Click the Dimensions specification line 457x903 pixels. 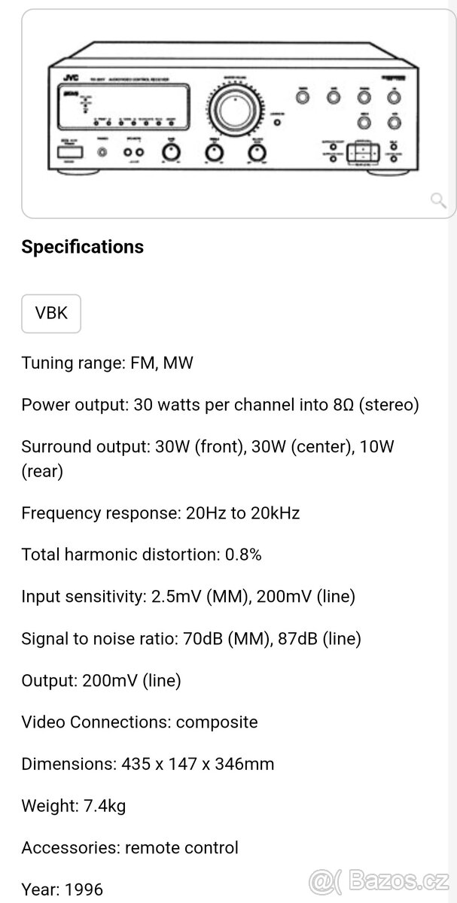coord(148,764)
